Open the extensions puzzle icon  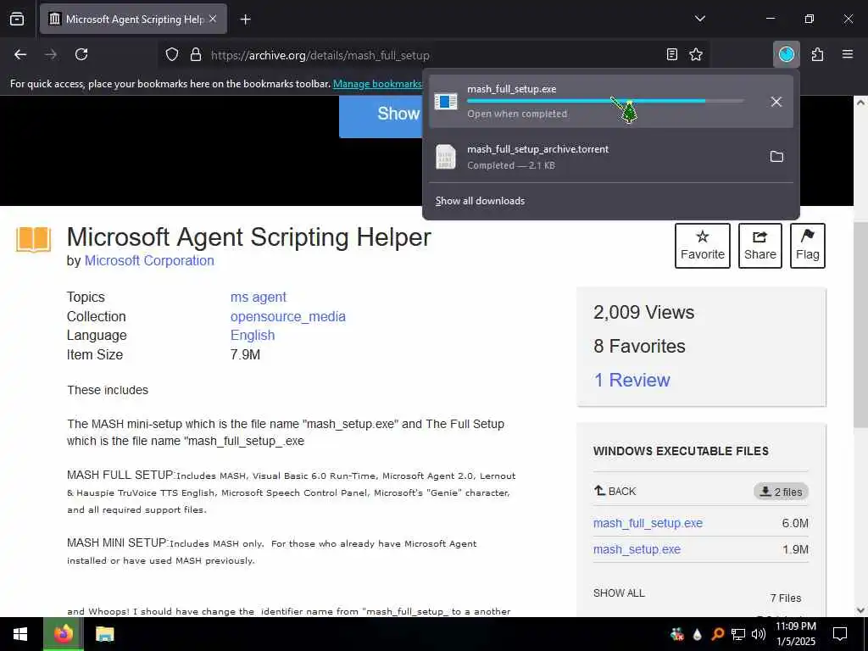(x=817, y=54)
